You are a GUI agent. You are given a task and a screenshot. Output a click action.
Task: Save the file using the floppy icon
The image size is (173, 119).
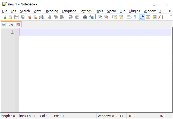[16, 17]
